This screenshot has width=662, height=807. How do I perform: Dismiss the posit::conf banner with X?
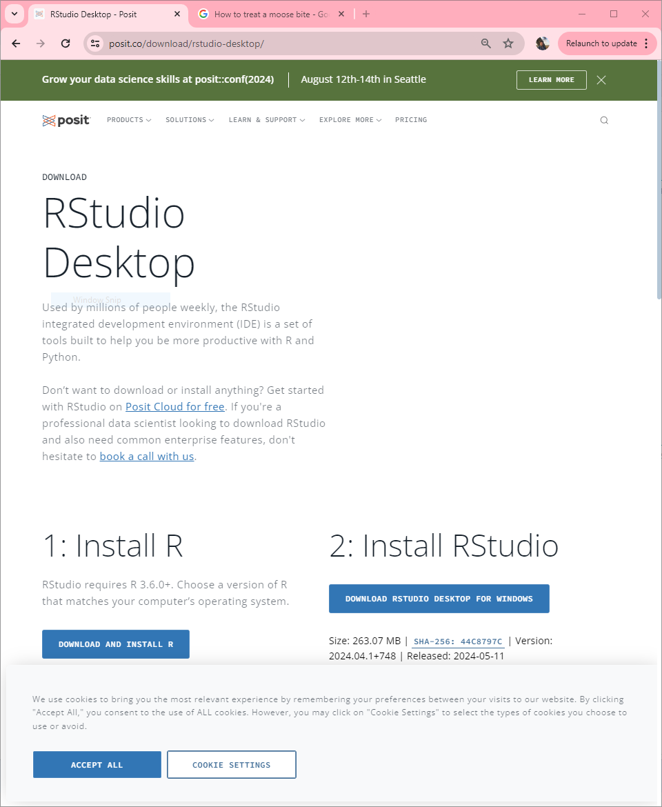(x=601, y=80)
